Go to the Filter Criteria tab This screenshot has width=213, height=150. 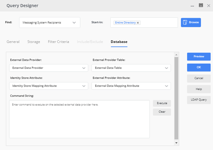click(58, 42)
